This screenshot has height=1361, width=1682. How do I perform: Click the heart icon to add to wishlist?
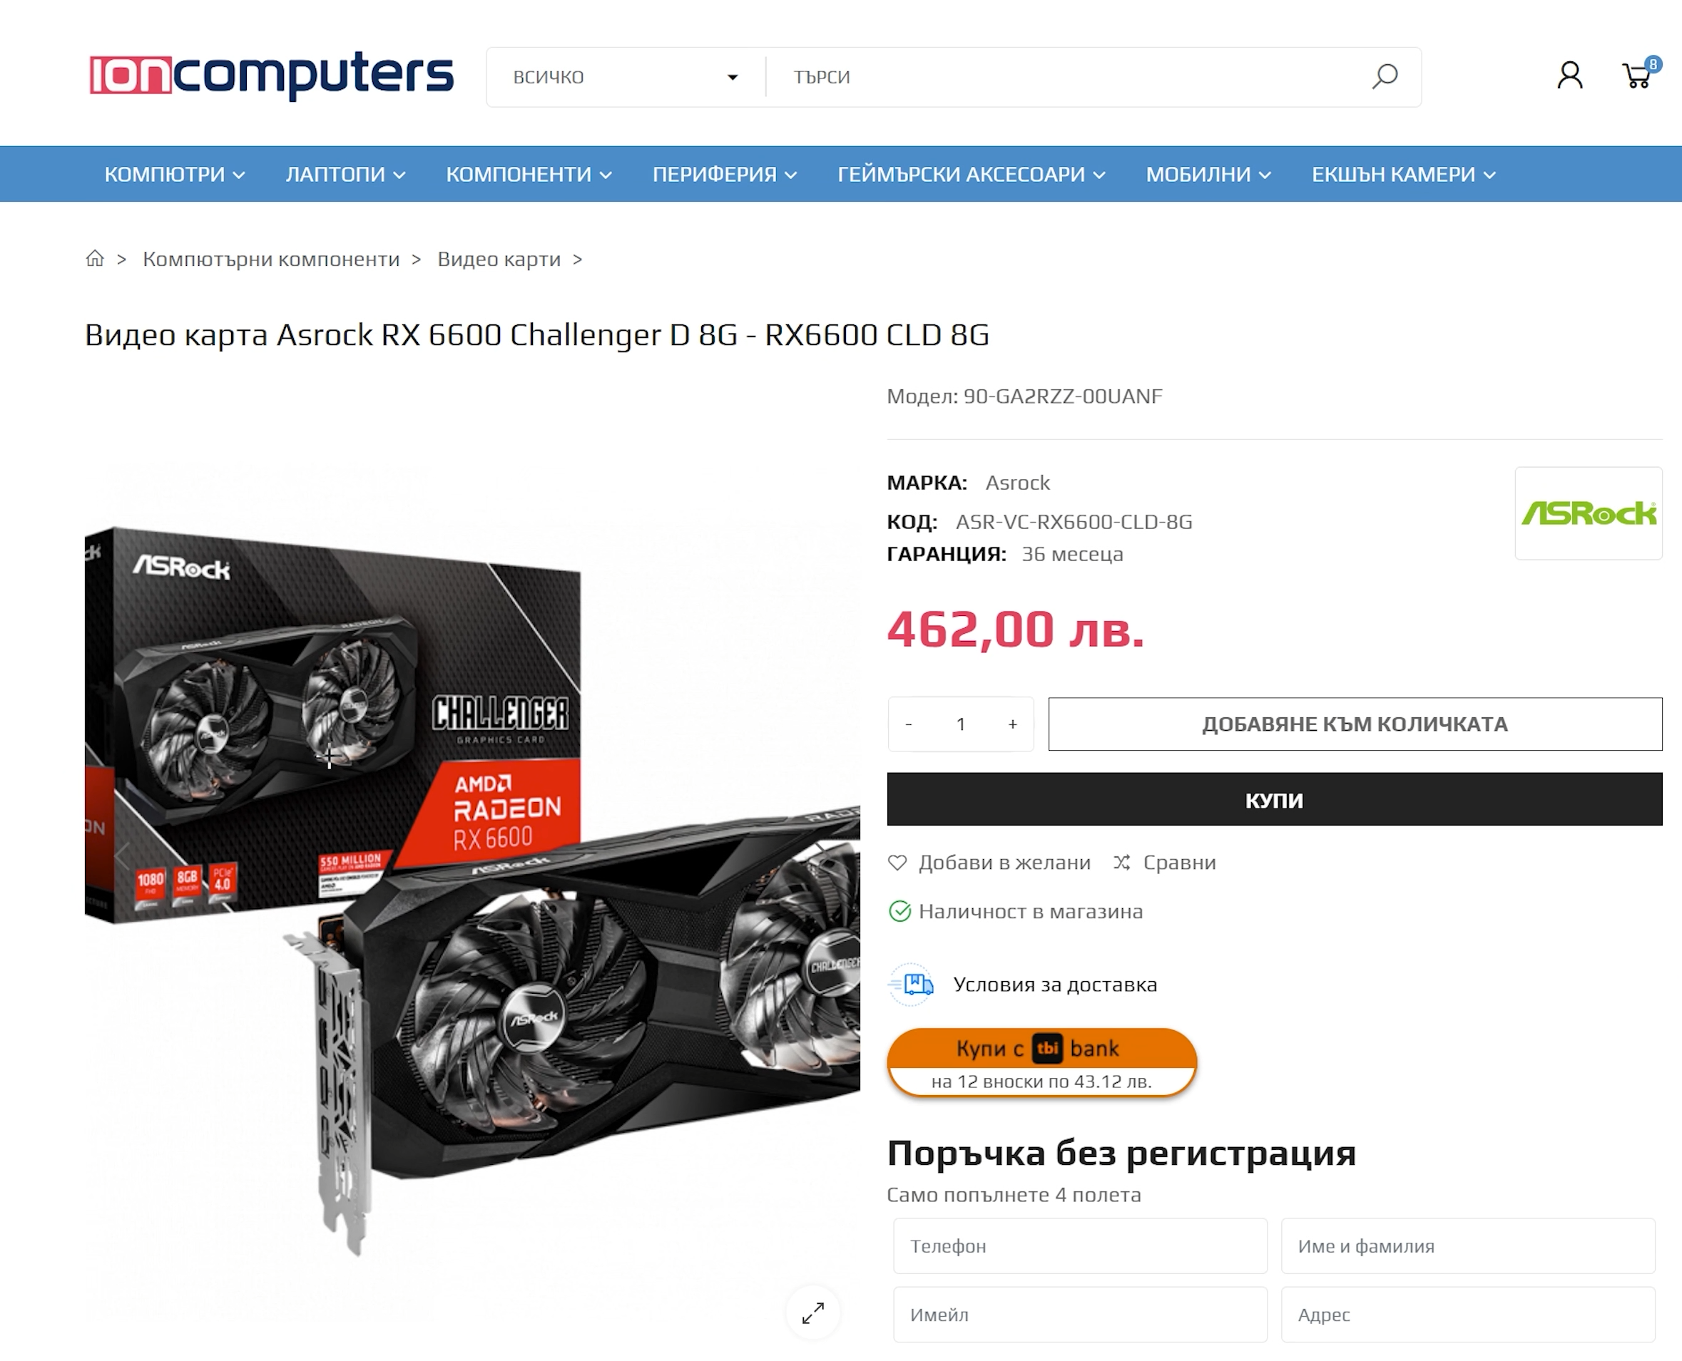(x=897, y=863)
